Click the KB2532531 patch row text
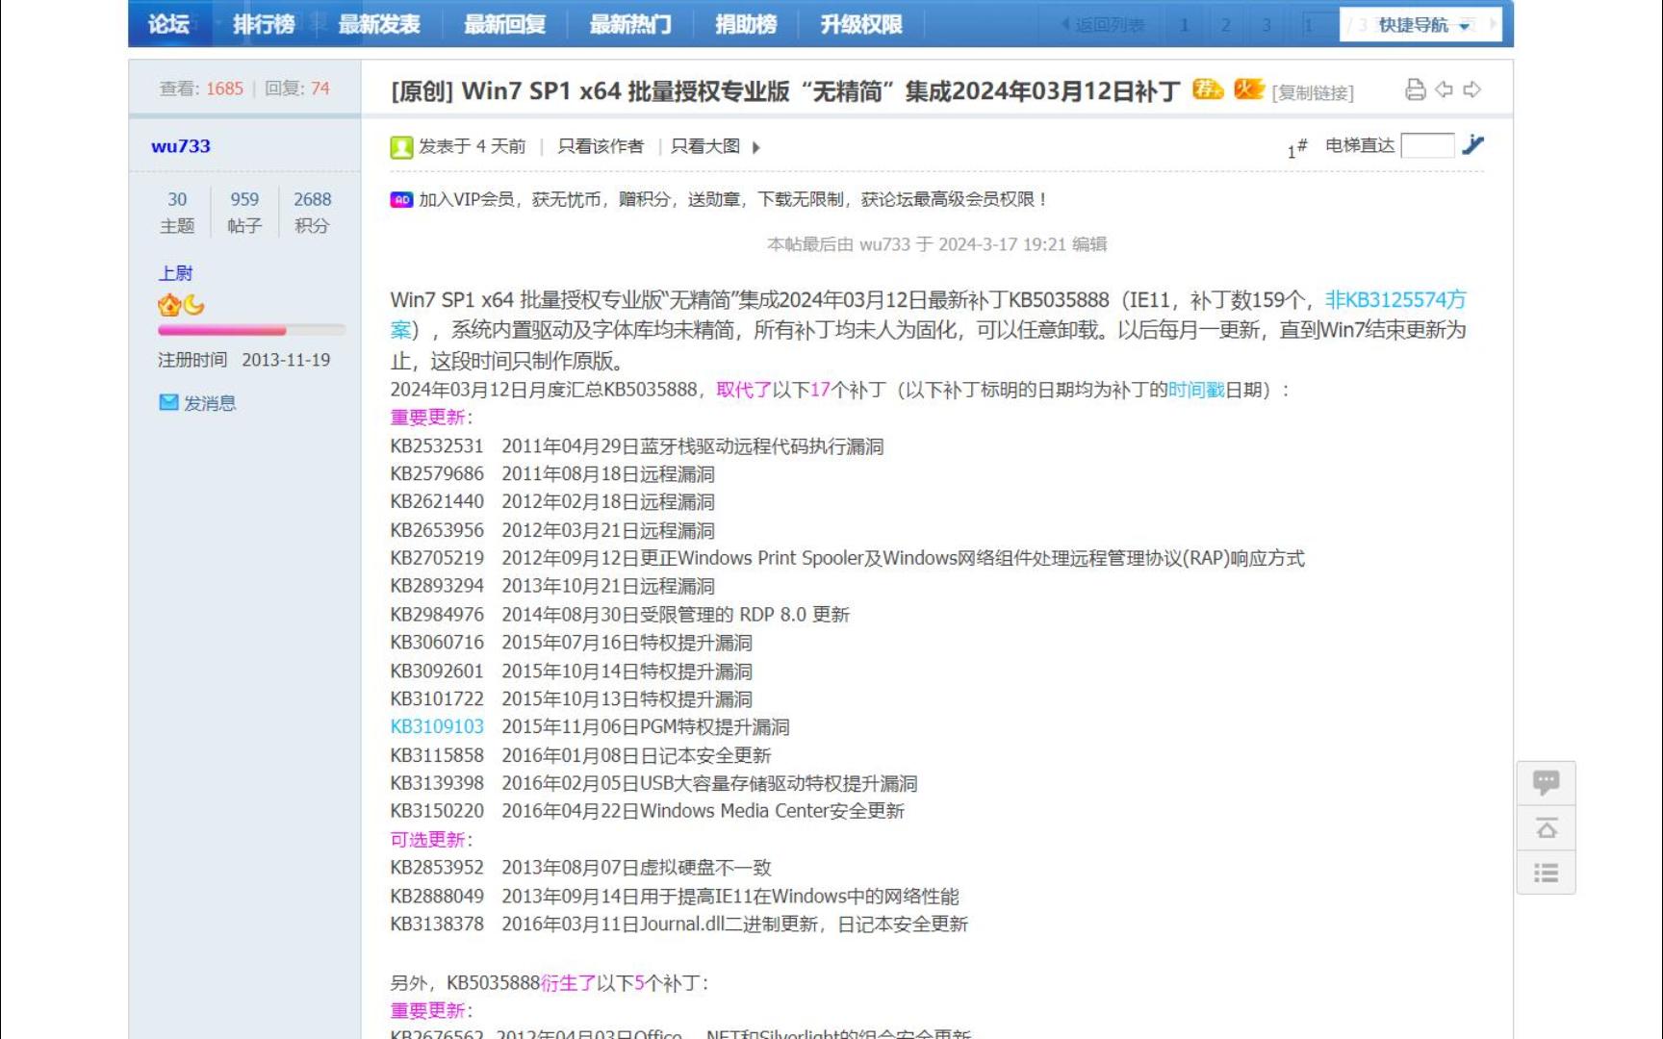Viewport: 1663px width, 1039px height. point(637,446)
